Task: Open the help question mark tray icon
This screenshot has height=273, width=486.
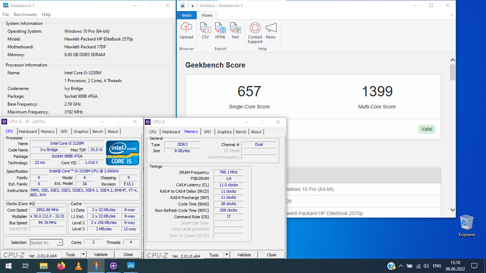Action: tap(391, 266)
